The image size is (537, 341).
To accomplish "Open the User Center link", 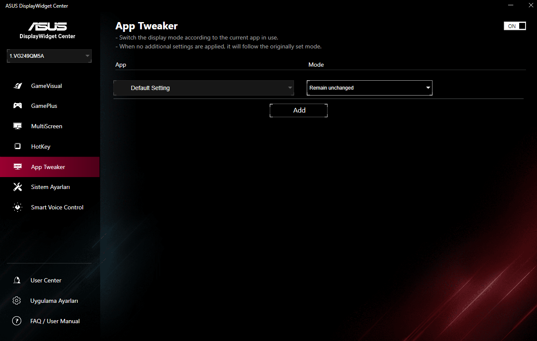I will 46,280.
